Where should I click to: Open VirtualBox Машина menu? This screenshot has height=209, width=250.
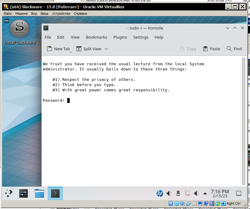pyautogui.click(x=21, y=13)
